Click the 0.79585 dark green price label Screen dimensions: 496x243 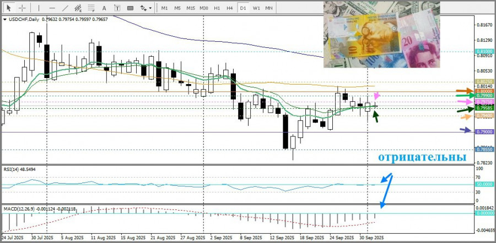click(x=484, y=109)
